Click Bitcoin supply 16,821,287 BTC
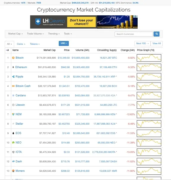171x180 pixels. coord(108,58)
